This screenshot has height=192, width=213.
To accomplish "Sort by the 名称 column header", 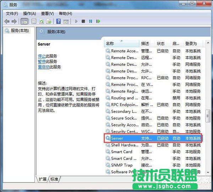I will (122, 44).
